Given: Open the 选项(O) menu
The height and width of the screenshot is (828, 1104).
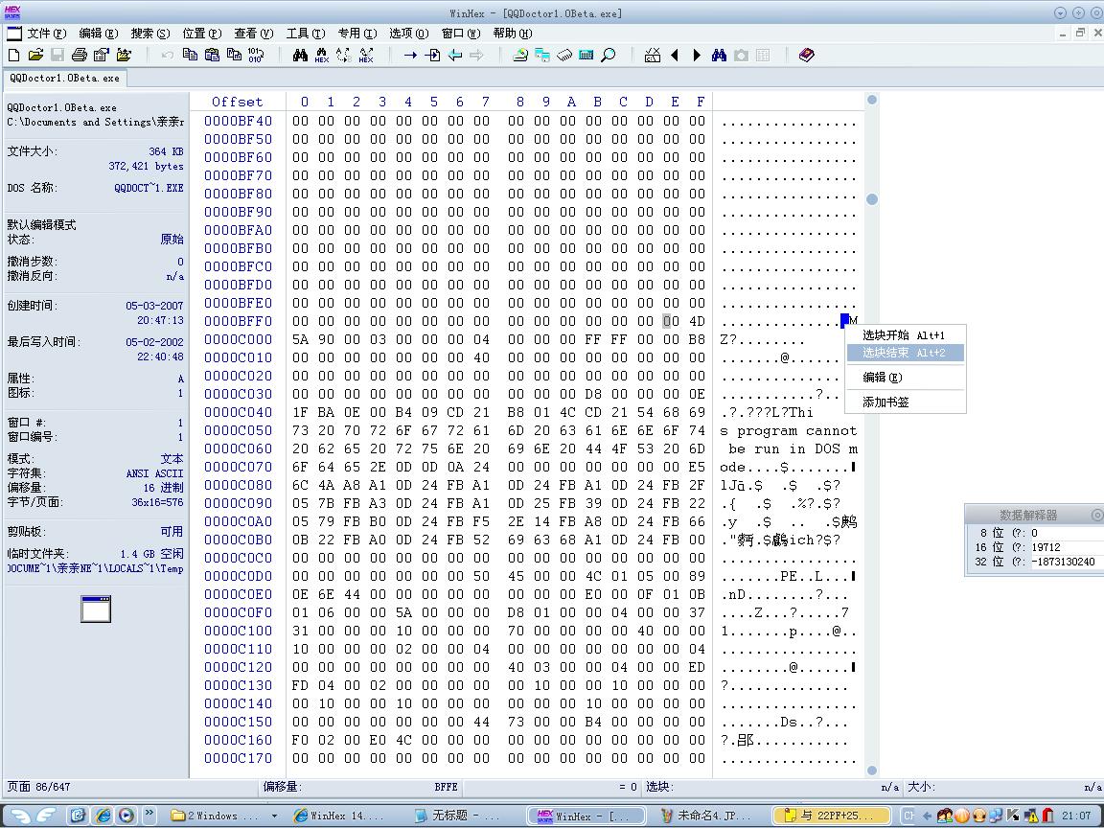Looking at the screenshot, I should click(409, 34).
